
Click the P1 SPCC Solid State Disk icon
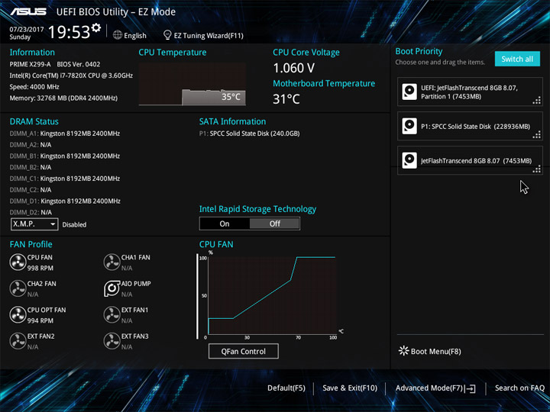[x=409, y=126]
